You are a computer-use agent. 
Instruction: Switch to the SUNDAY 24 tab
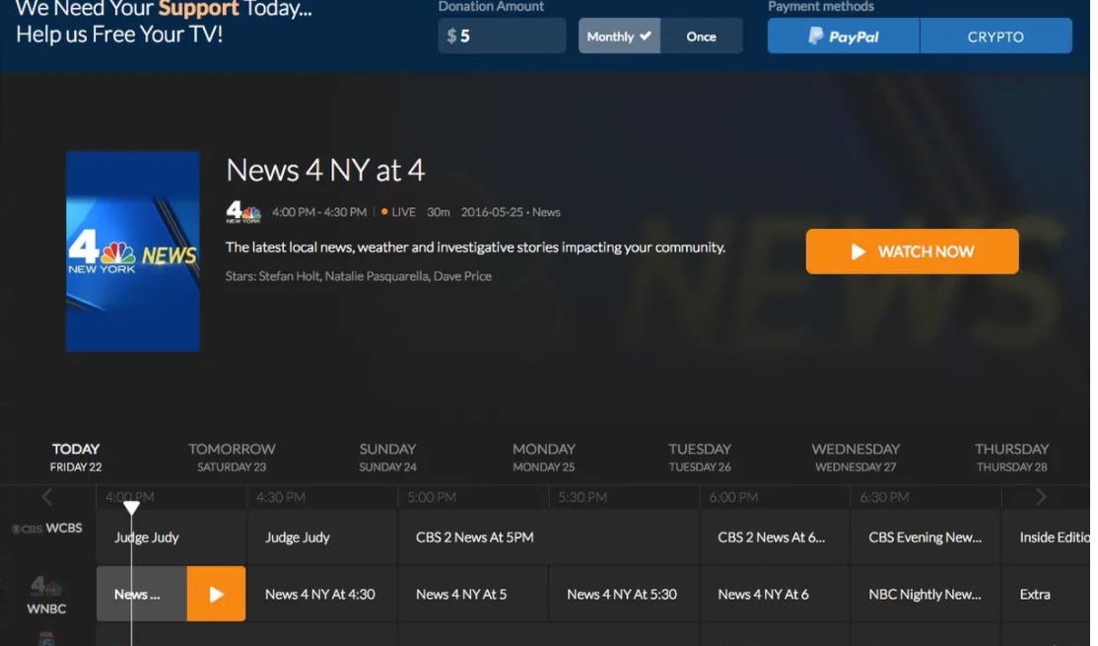pos(388,457)
